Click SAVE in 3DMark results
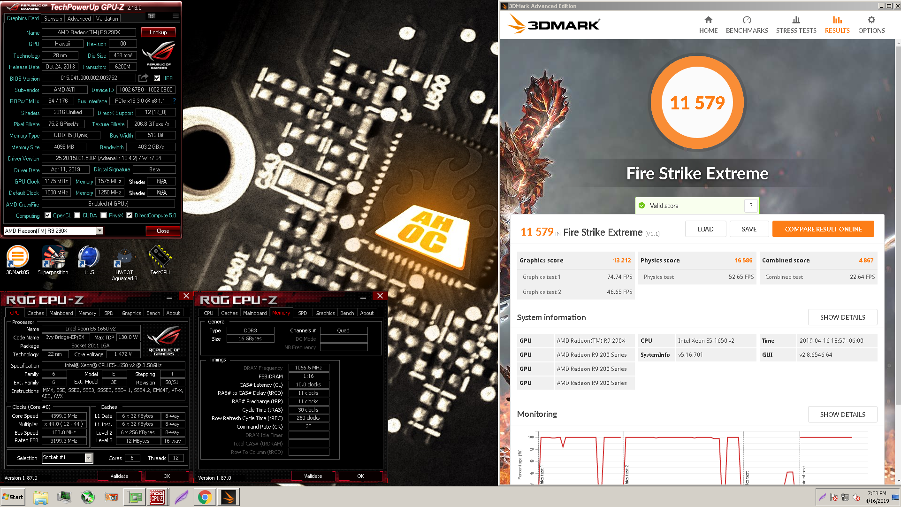 [x=749, y=229]
